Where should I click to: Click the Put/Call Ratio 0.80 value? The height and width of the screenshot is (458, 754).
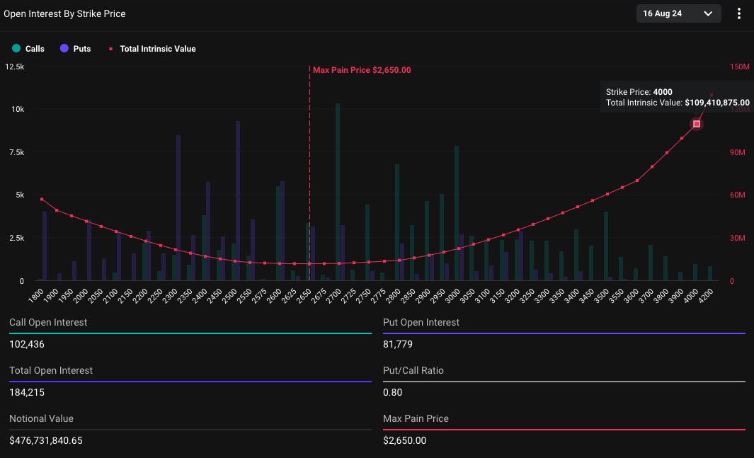point(392,392)
